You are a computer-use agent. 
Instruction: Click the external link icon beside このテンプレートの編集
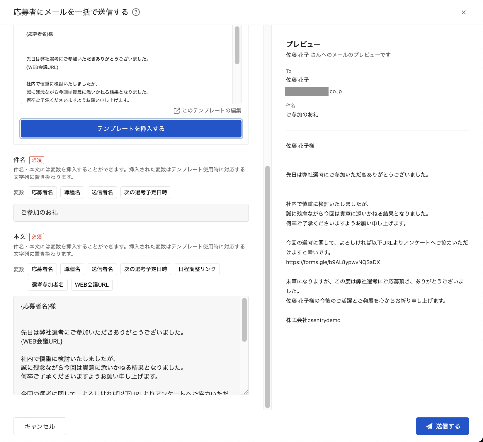point(177,111)
